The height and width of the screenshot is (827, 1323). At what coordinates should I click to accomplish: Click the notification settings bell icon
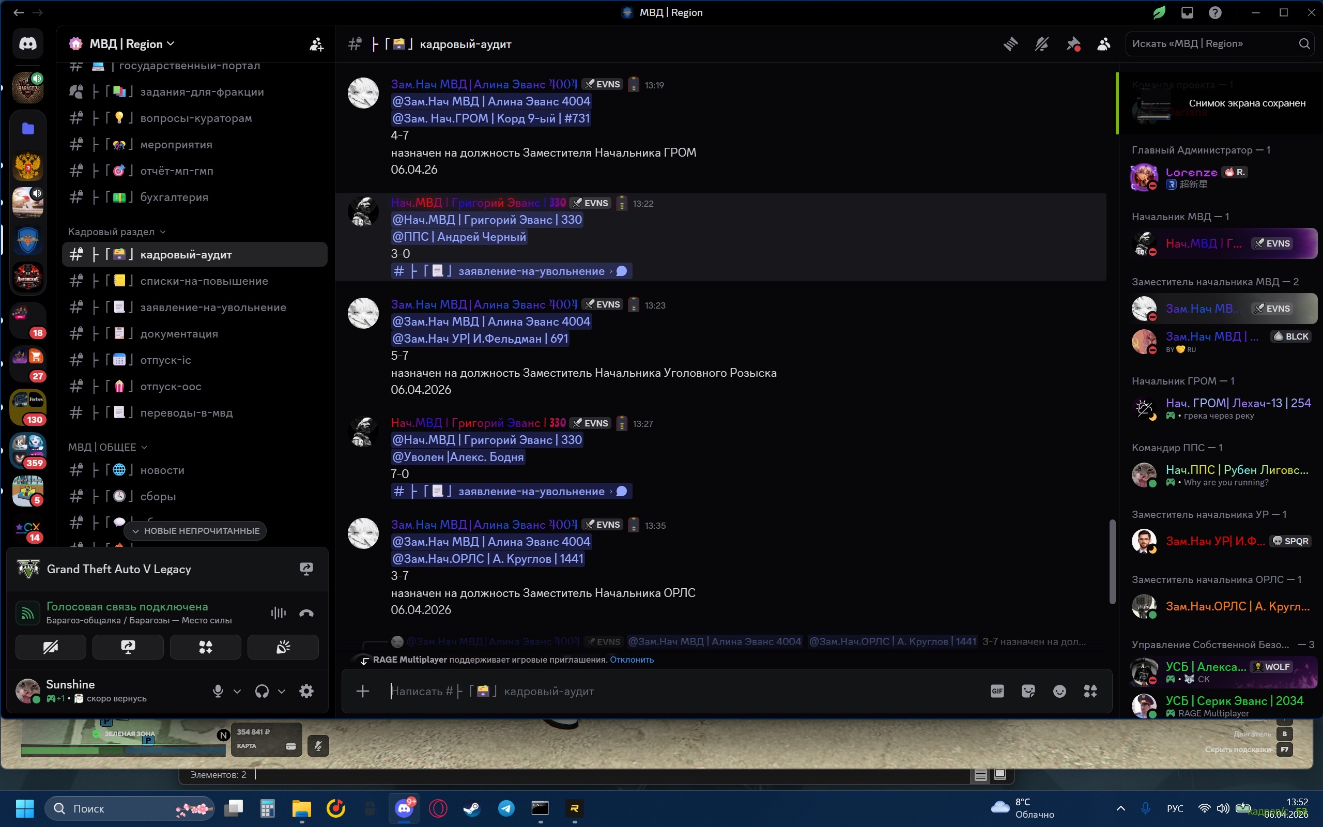[1041, 44]
